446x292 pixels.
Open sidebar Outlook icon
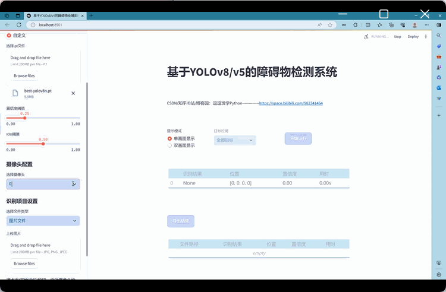coord(439,88)
